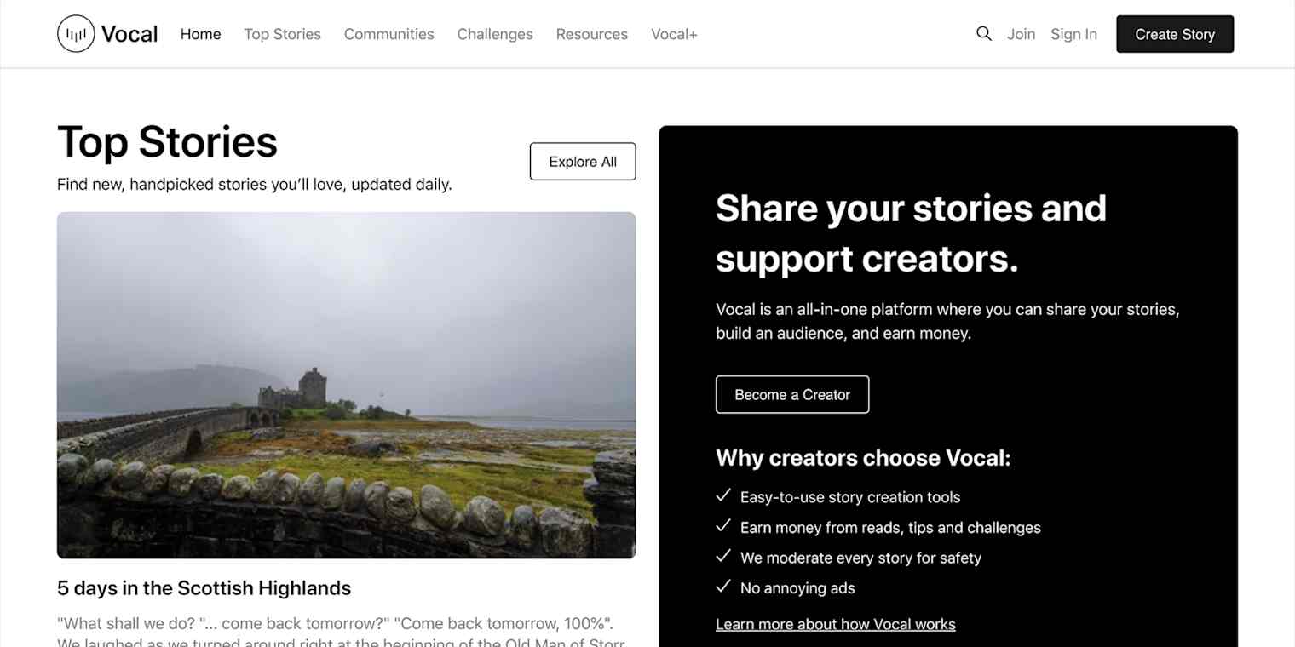This screenshot has width=1295, height=647.
Task: Open the Top Stories navigation item
Action: [x=282, y=34]
